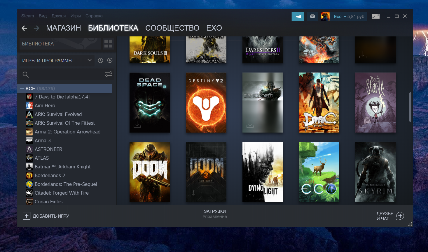Viewport: 428px width, 252px height.
Task: Click the Arma 3 game icon
Action: (29, 140)
